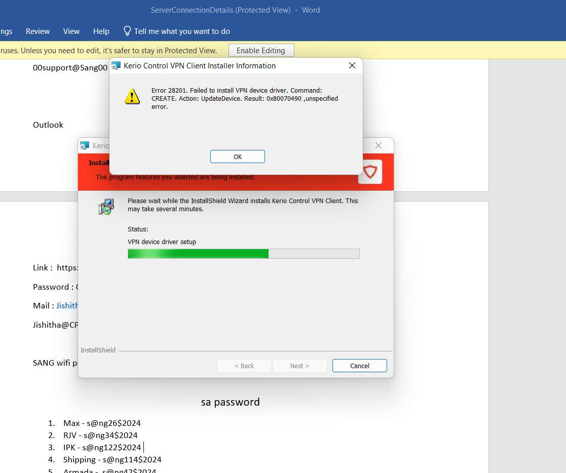
Task: Click the greyed-out Back button
Action: click(244, 366)
